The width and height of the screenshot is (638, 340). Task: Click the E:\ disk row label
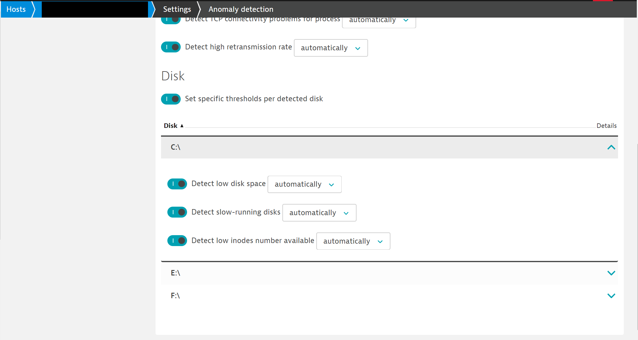tap(176, 273)
